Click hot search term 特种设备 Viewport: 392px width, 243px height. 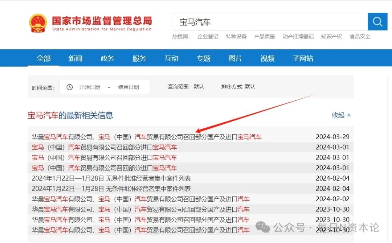[x=236, y=37]
